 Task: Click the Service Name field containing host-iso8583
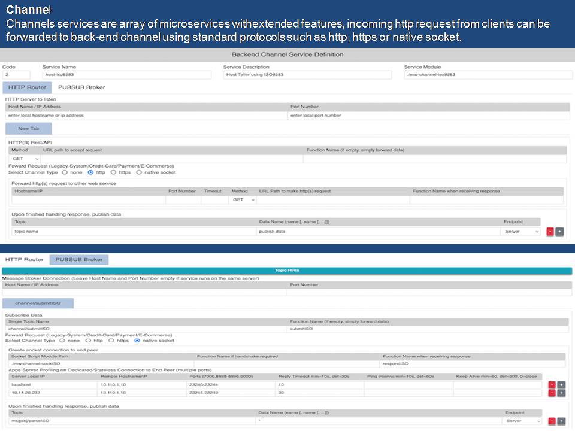coord(126,75)
